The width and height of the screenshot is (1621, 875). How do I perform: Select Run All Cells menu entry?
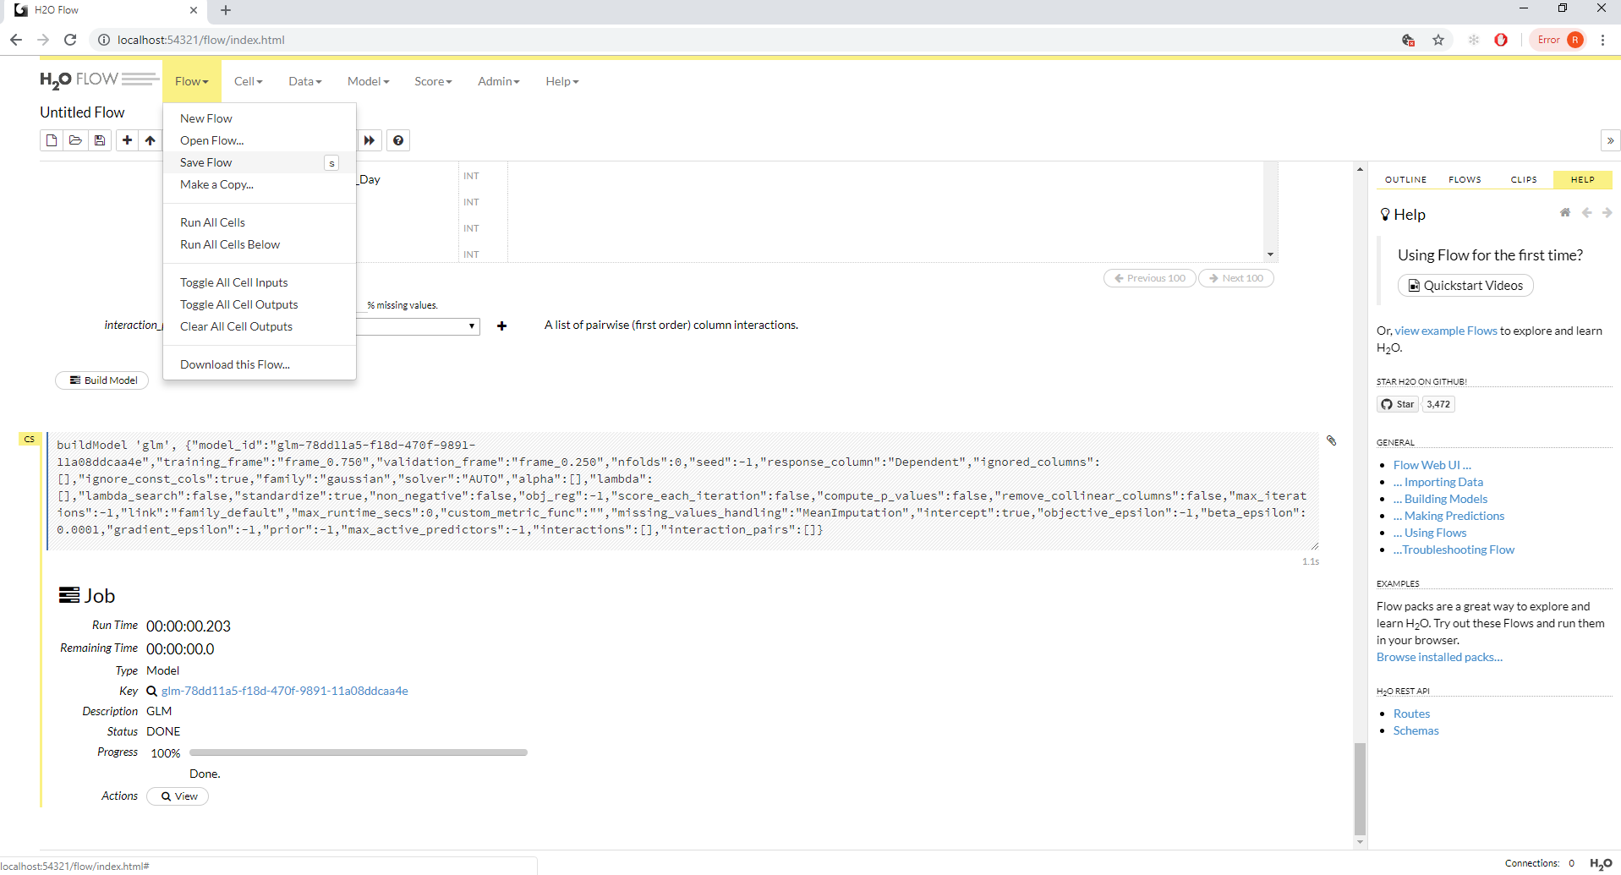pos(260,222)
